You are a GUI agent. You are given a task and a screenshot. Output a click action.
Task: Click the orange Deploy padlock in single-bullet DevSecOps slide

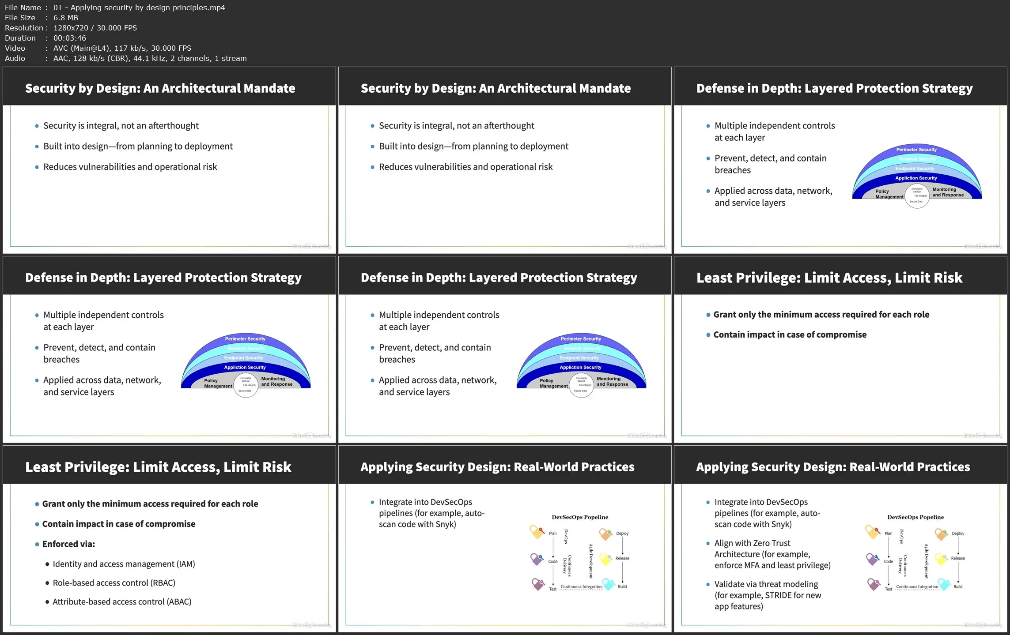click(x=605, y=534)
